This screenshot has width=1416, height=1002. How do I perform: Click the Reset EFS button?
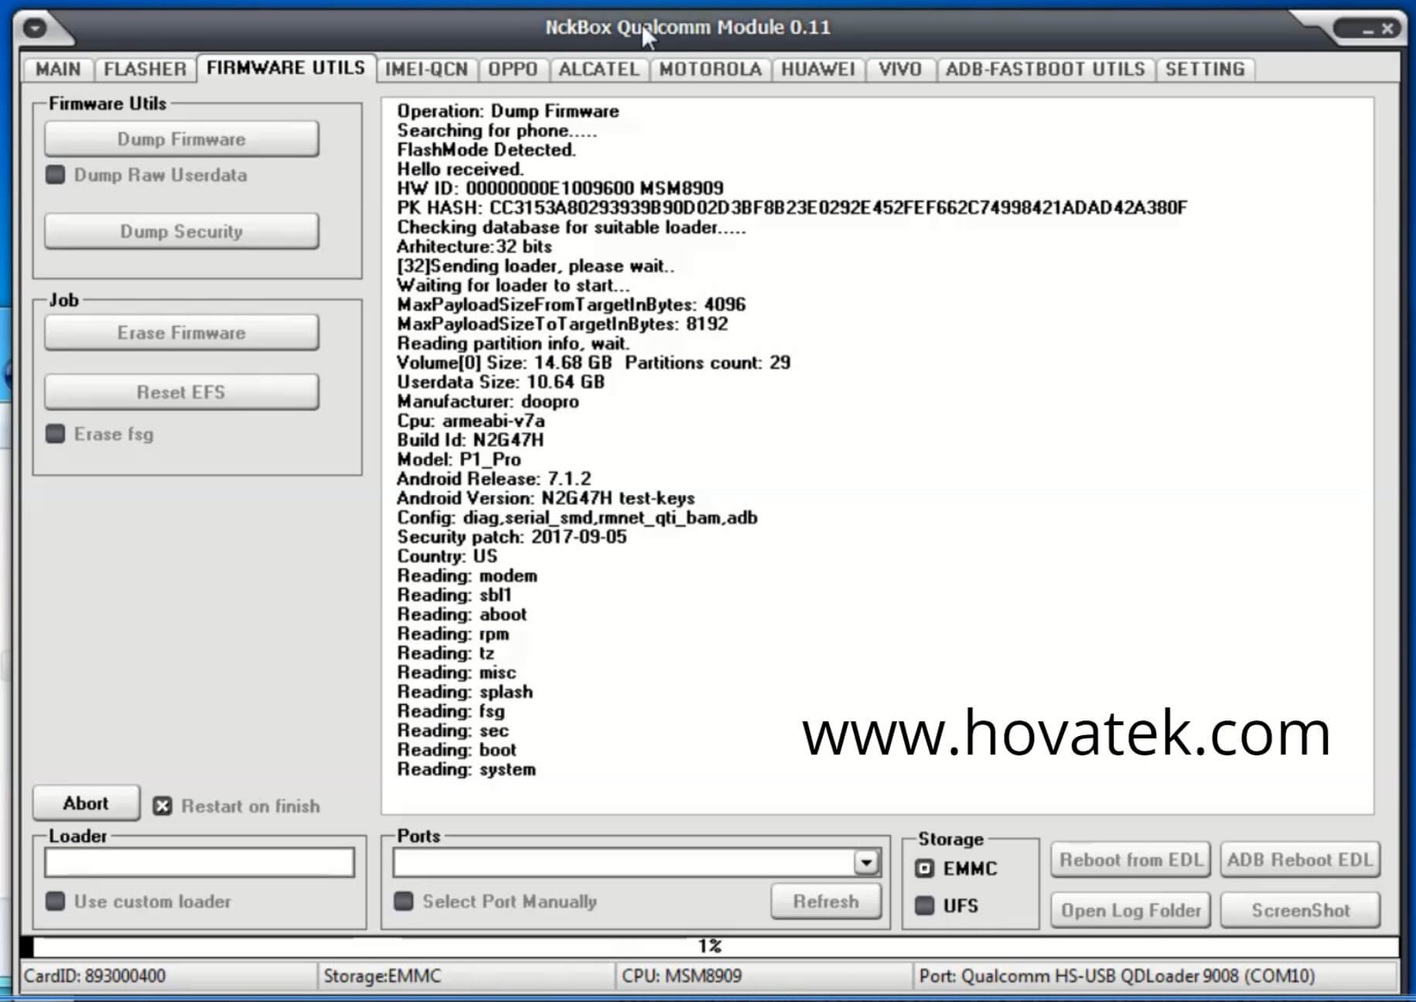(x=182, y=392)
